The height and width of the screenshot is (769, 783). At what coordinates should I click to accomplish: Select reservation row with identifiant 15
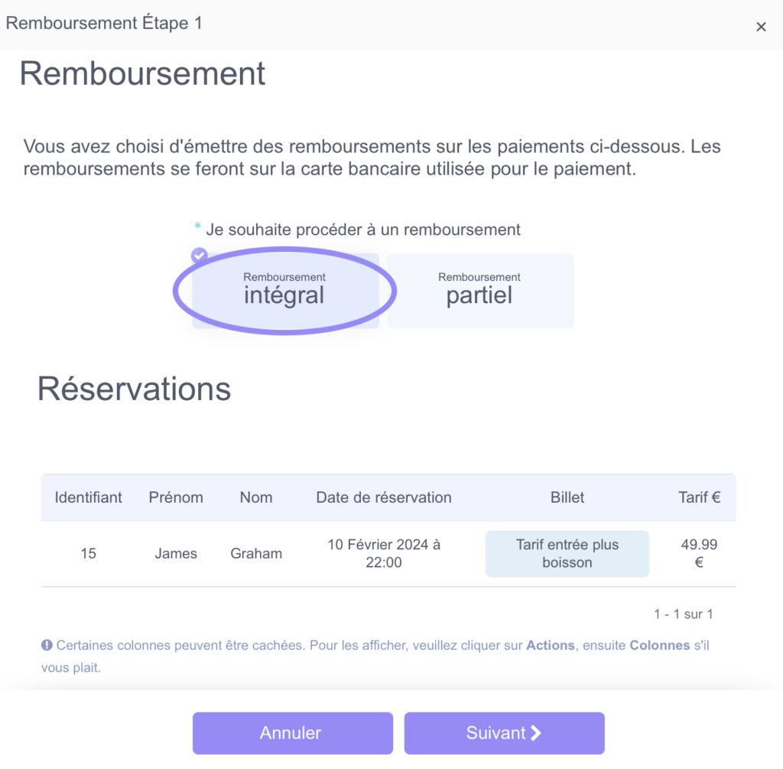point(388,554)
